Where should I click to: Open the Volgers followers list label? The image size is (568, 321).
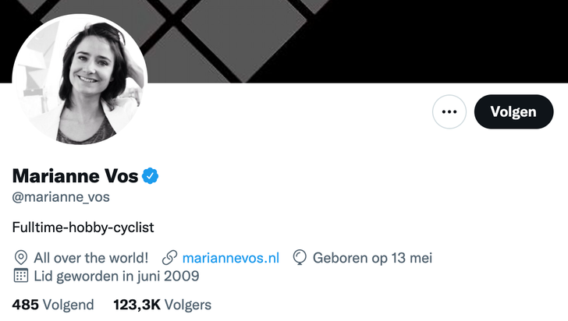[186, 305]
